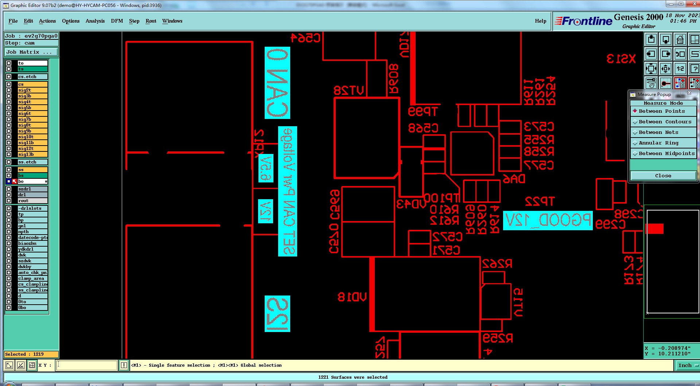The image size is (700, 386).
Task: Click the zoom out outward-arrows icon
Action: pyautogui.click(x=666, y=69)
